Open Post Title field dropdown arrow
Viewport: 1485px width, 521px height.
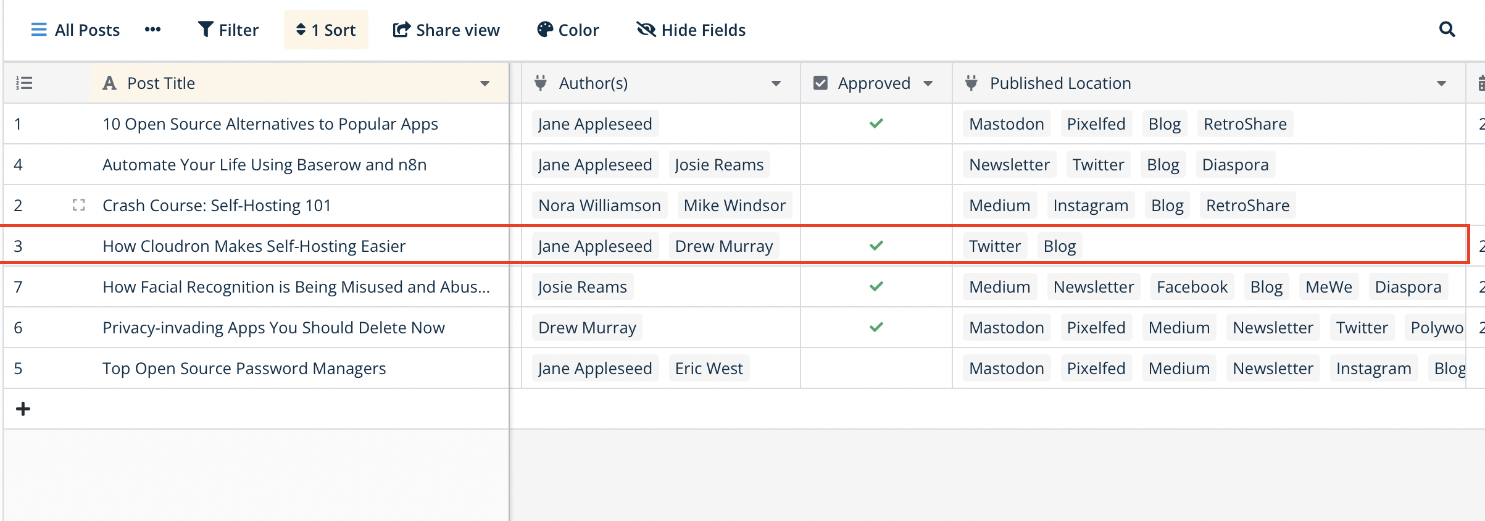pyautogui.click(x=485, y=83)
